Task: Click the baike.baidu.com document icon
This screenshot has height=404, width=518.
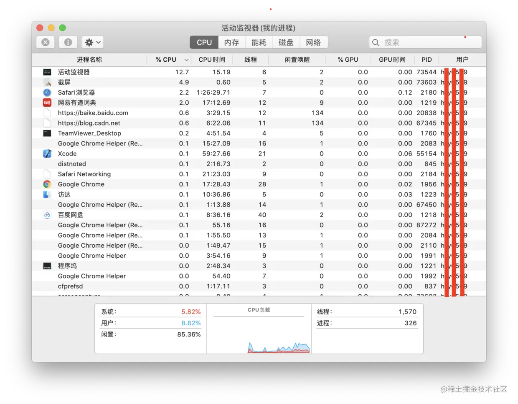Action: [47, 113]
